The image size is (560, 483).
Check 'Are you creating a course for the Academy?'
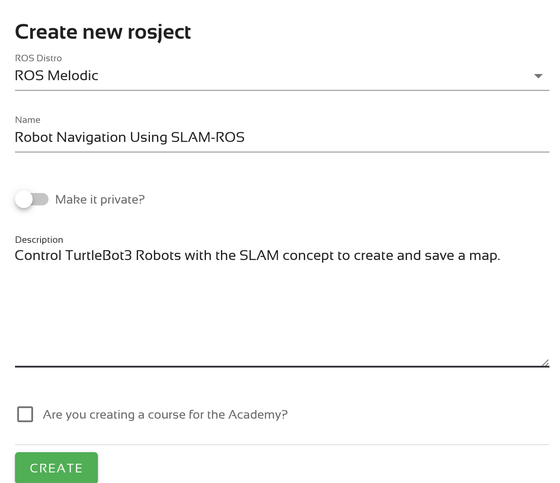25,414
